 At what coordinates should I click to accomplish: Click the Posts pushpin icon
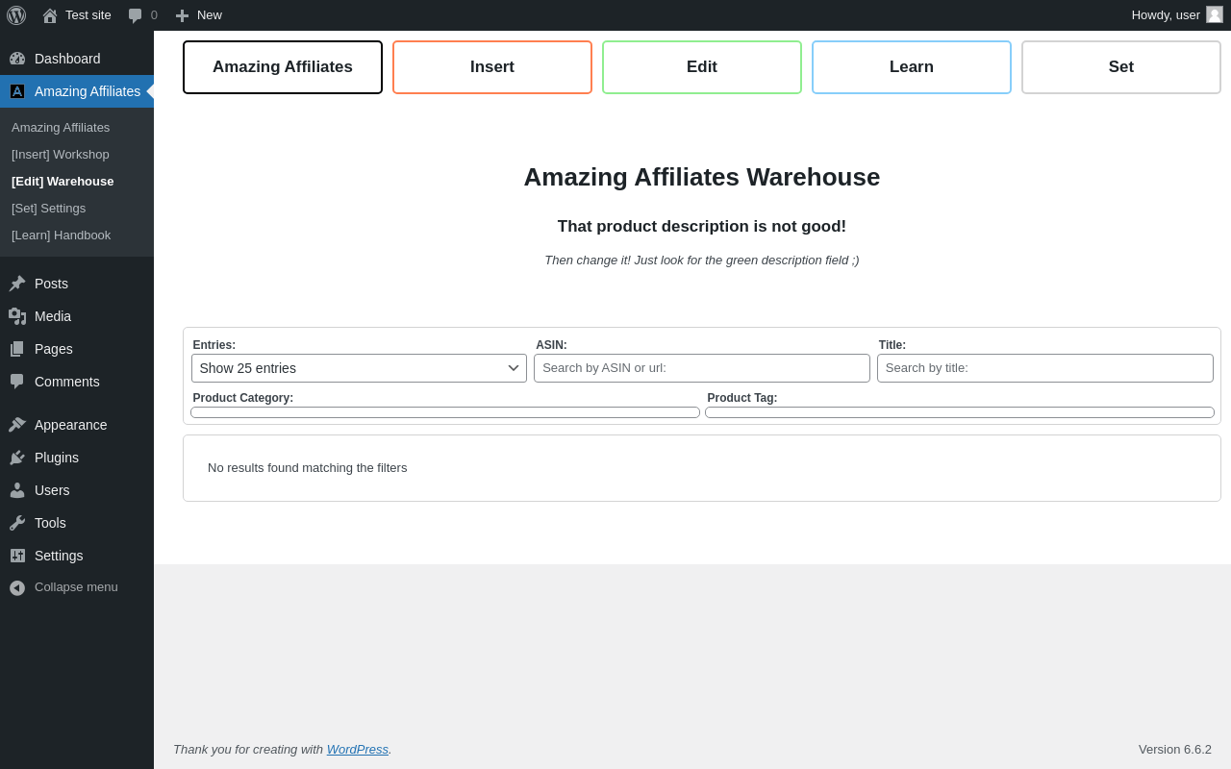[x=17, y=284]
